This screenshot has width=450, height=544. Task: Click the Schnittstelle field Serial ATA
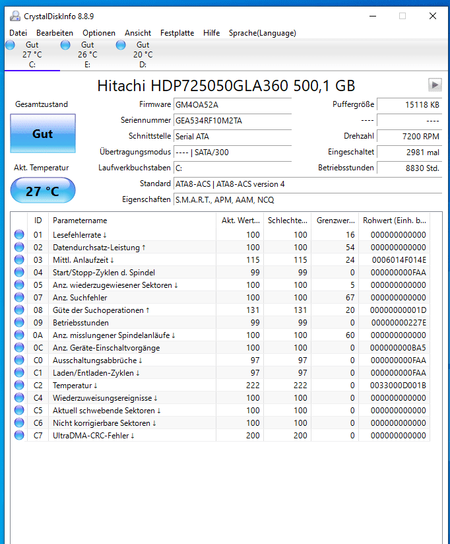[x=232, y=137]
